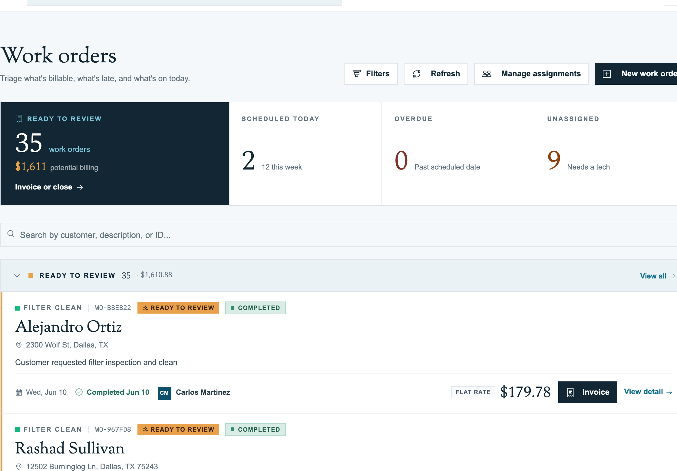Select the Scheduled Today card
677x471 pixels.
click(305, 154)
